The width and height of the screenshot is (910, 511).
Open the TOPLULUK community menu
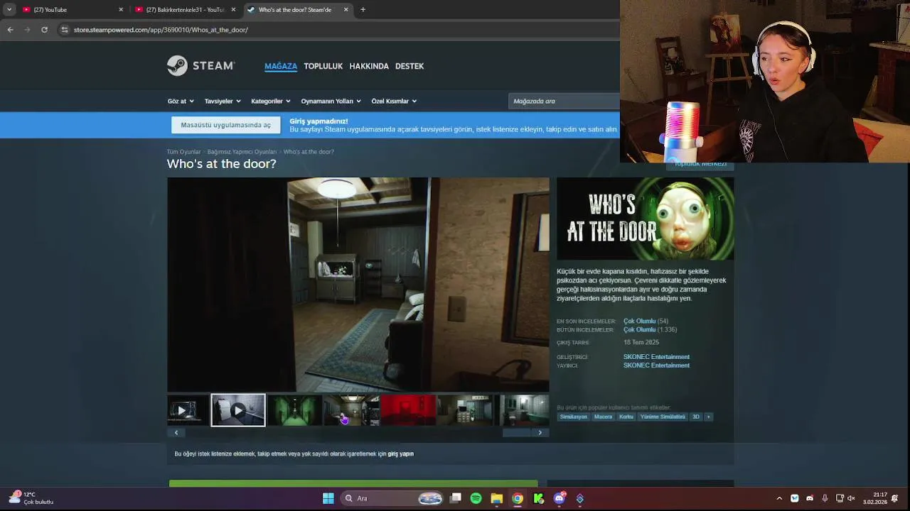coord(323,66)
